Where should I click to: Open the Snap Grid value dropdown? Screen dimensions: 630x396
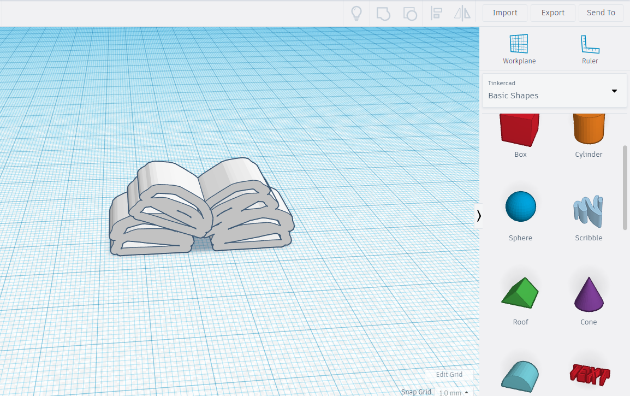coord(454,392)
